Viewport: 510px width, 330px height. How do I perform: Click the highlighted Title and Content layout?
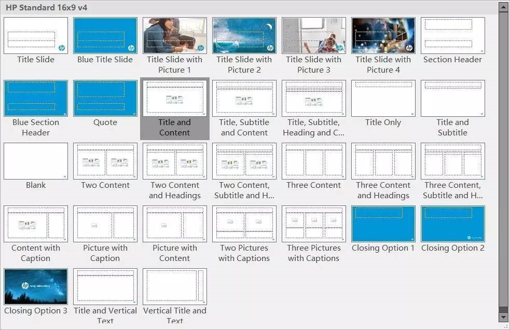[x=175, y=99]
